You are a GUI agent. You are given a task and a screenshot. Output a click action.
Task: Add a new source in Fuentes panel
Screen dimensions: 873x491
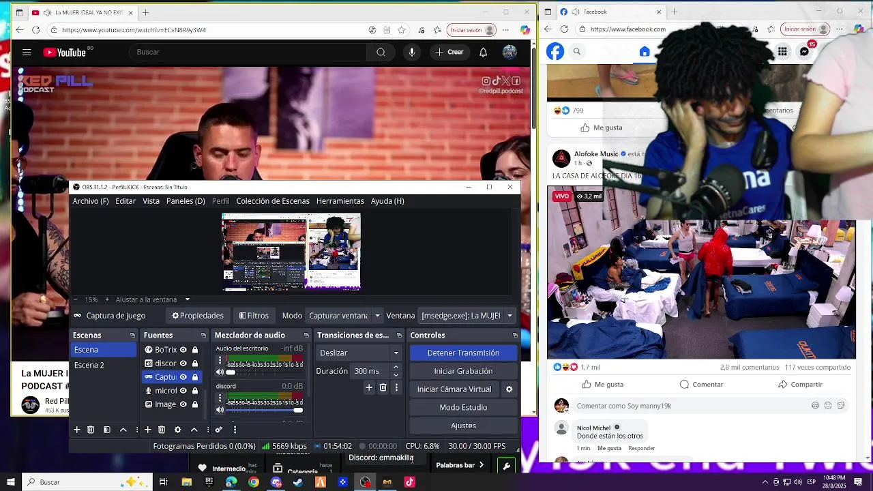(148, 430)
